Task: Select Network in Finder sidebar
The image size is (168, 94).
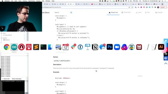Action: click(7, 40)
